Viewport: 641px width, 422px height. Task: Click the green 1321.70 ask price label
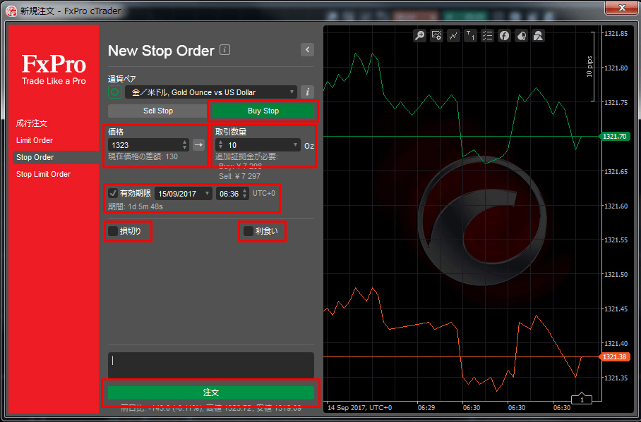614,136
